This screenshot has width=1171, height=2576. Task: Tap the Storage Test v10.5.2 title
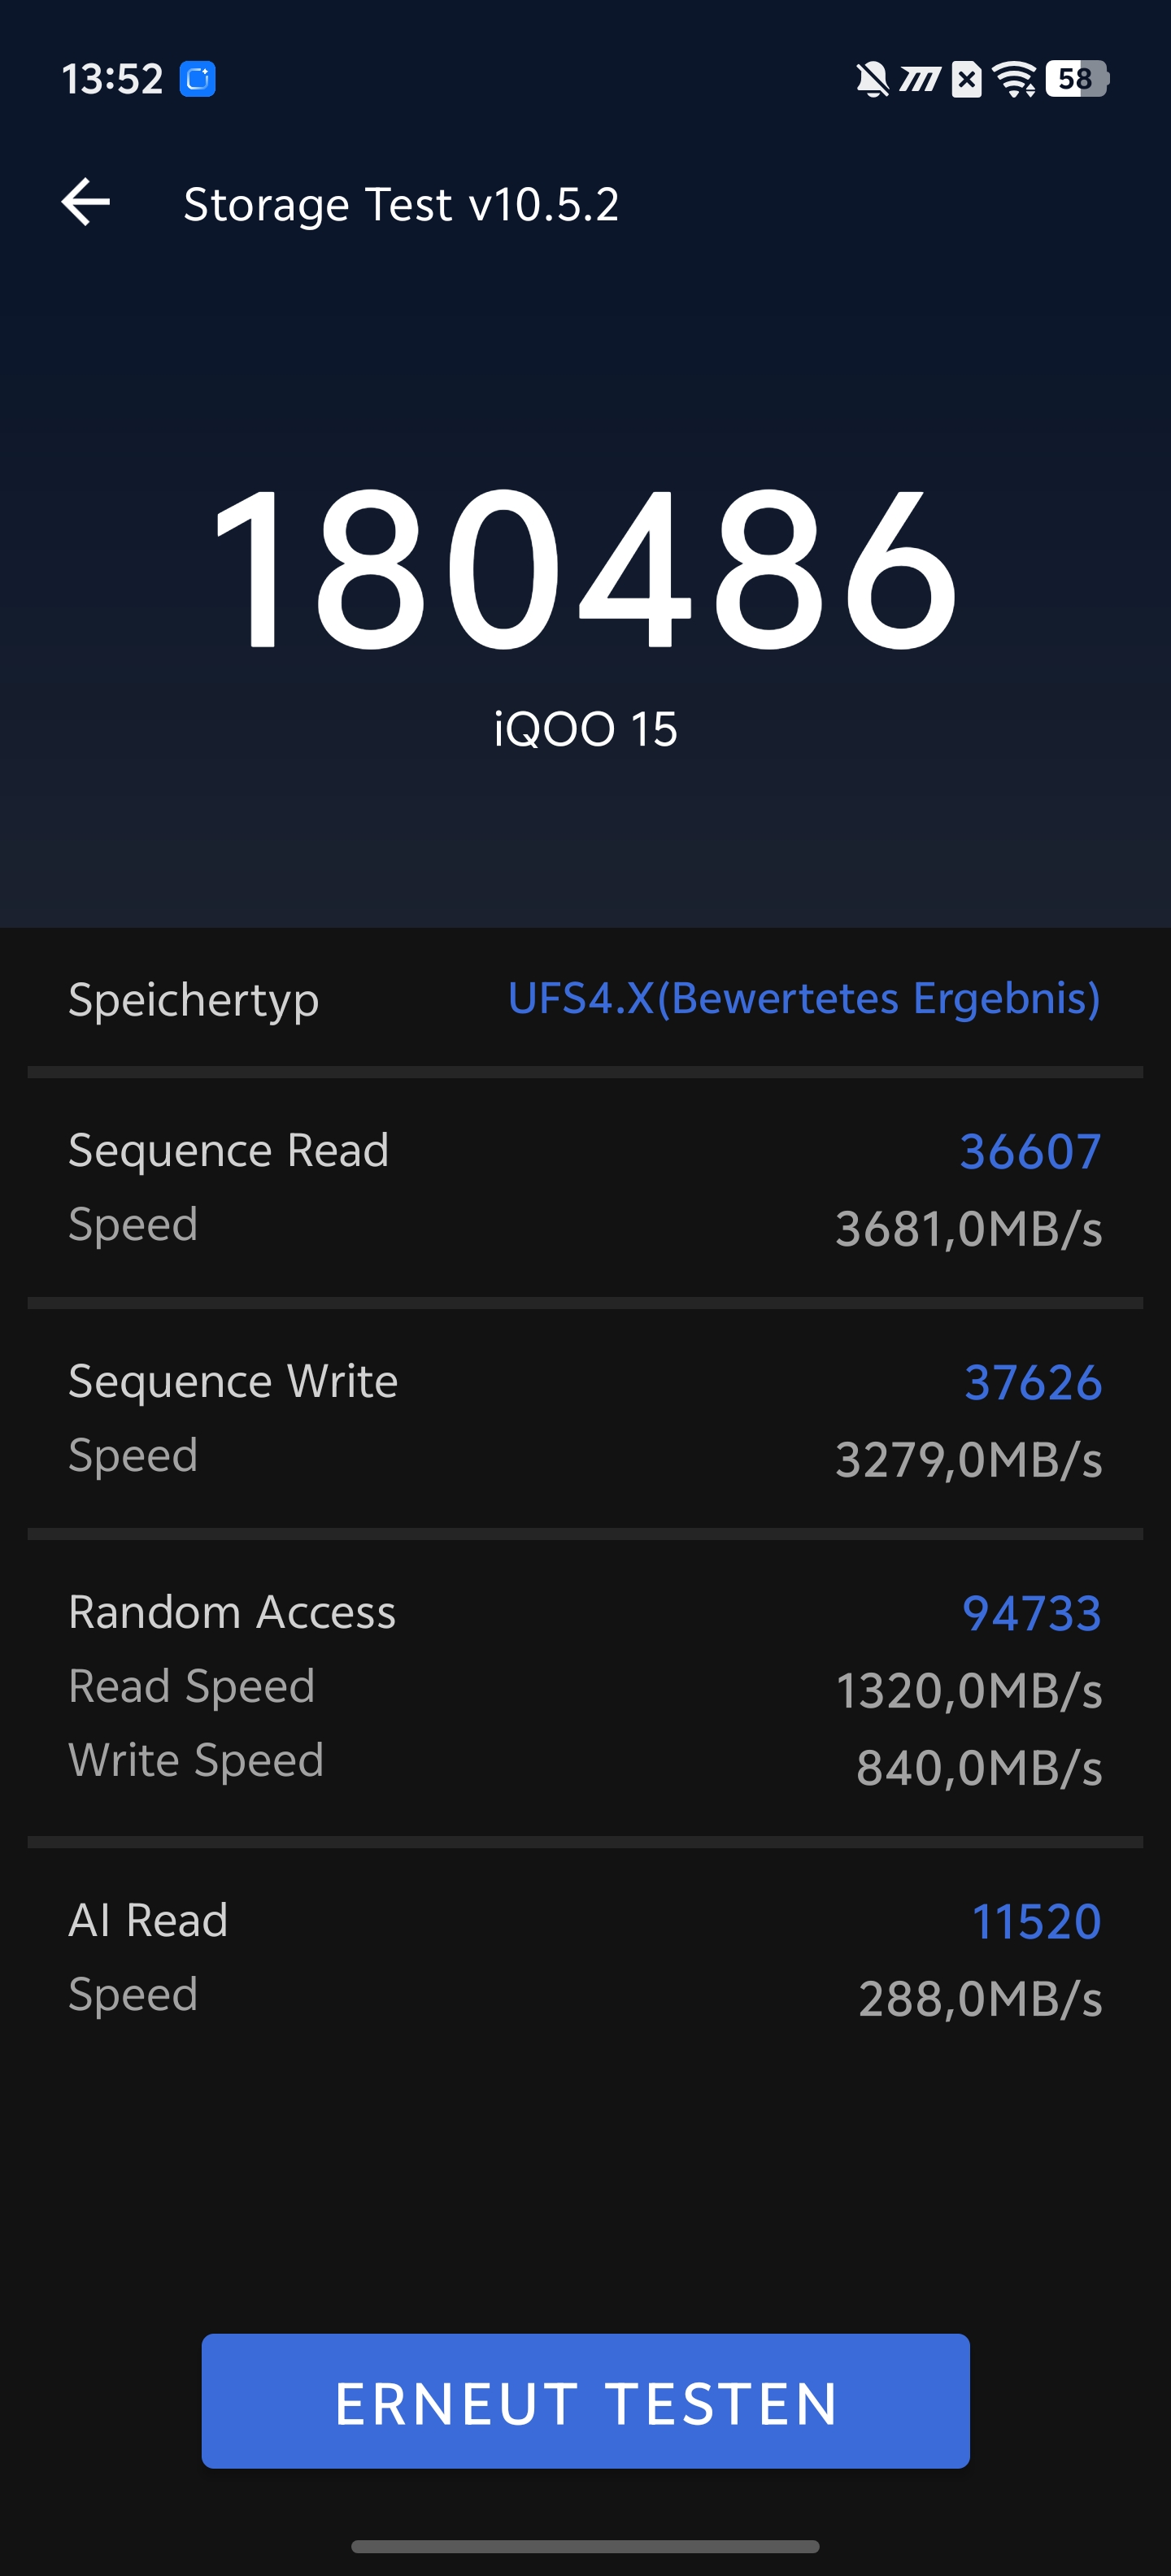401,205
